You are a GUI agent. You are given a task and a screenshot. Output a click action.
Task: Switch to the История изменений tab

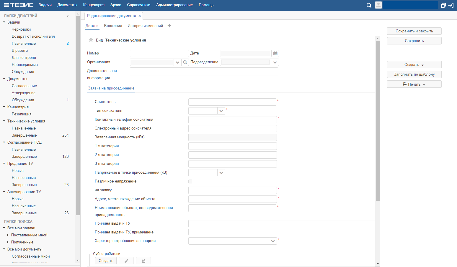[x=145, y=26]
